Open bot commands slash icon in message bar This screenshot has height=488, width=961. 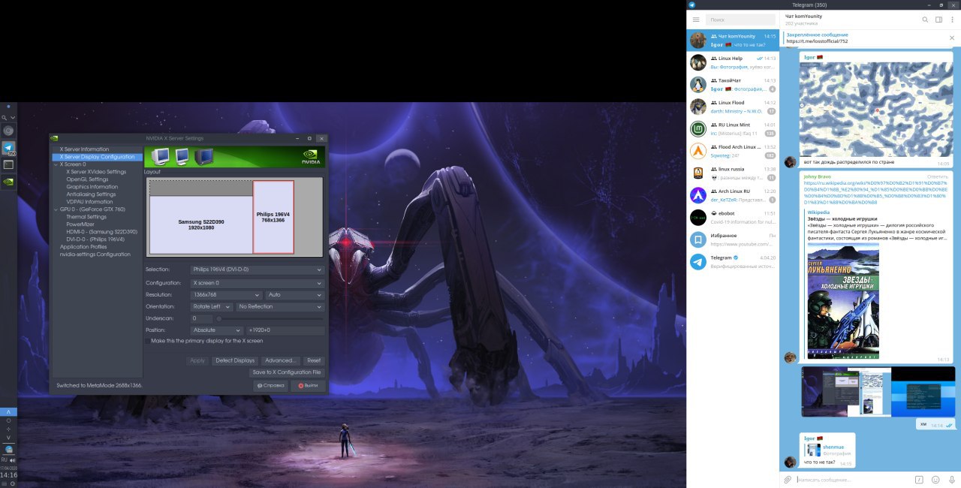pyautogui.click(x=919, y=479)
